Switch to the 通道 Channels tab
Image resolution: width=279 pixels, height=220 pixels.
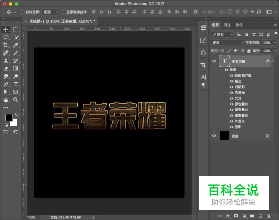coord(227,25)
